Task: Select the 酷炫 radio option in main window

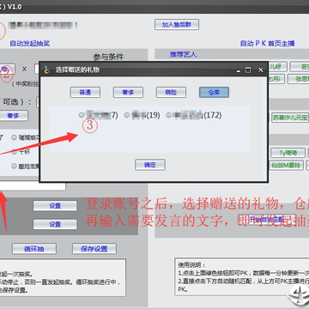Action: [15, 166]
